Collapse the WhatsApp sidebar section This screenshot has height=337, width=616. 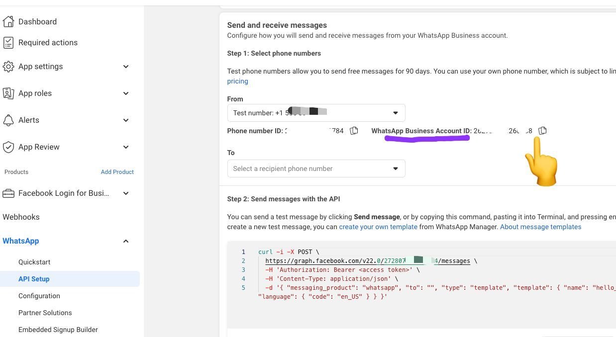coord(126,241)
